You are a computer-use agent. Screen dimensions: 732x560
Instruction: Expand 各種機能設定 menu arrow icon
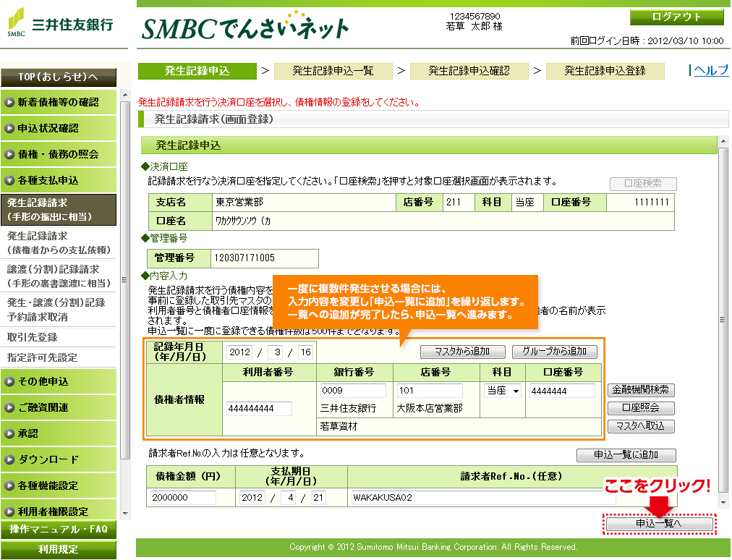pyautogui.click(x=9, y=485)
